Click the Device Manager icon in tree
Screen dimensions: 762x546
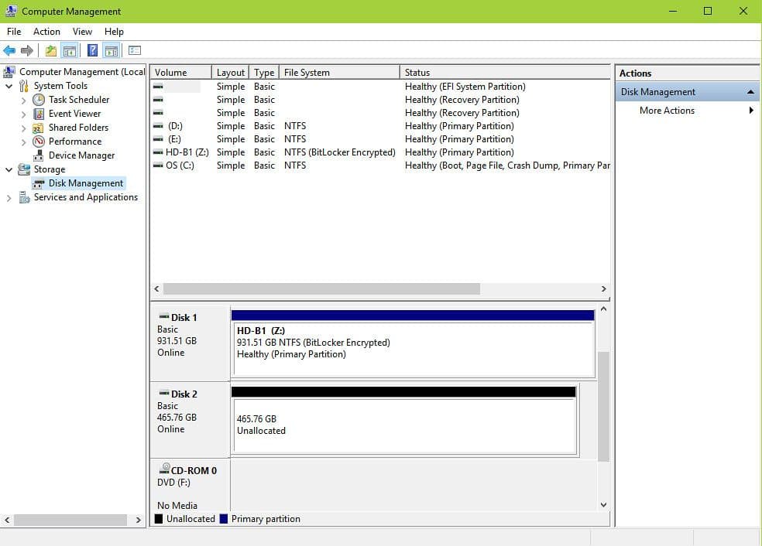pyautogui.click(x=39, y=155)
